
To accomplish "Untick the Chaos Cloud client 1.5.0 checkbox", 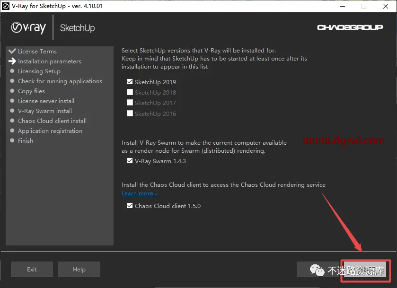I will click(x=130, y=206).
